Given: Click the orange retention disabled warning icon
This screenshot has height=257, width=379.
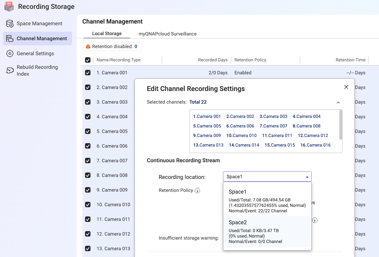Looking at the screenshot, I should (x=88, y=47).
